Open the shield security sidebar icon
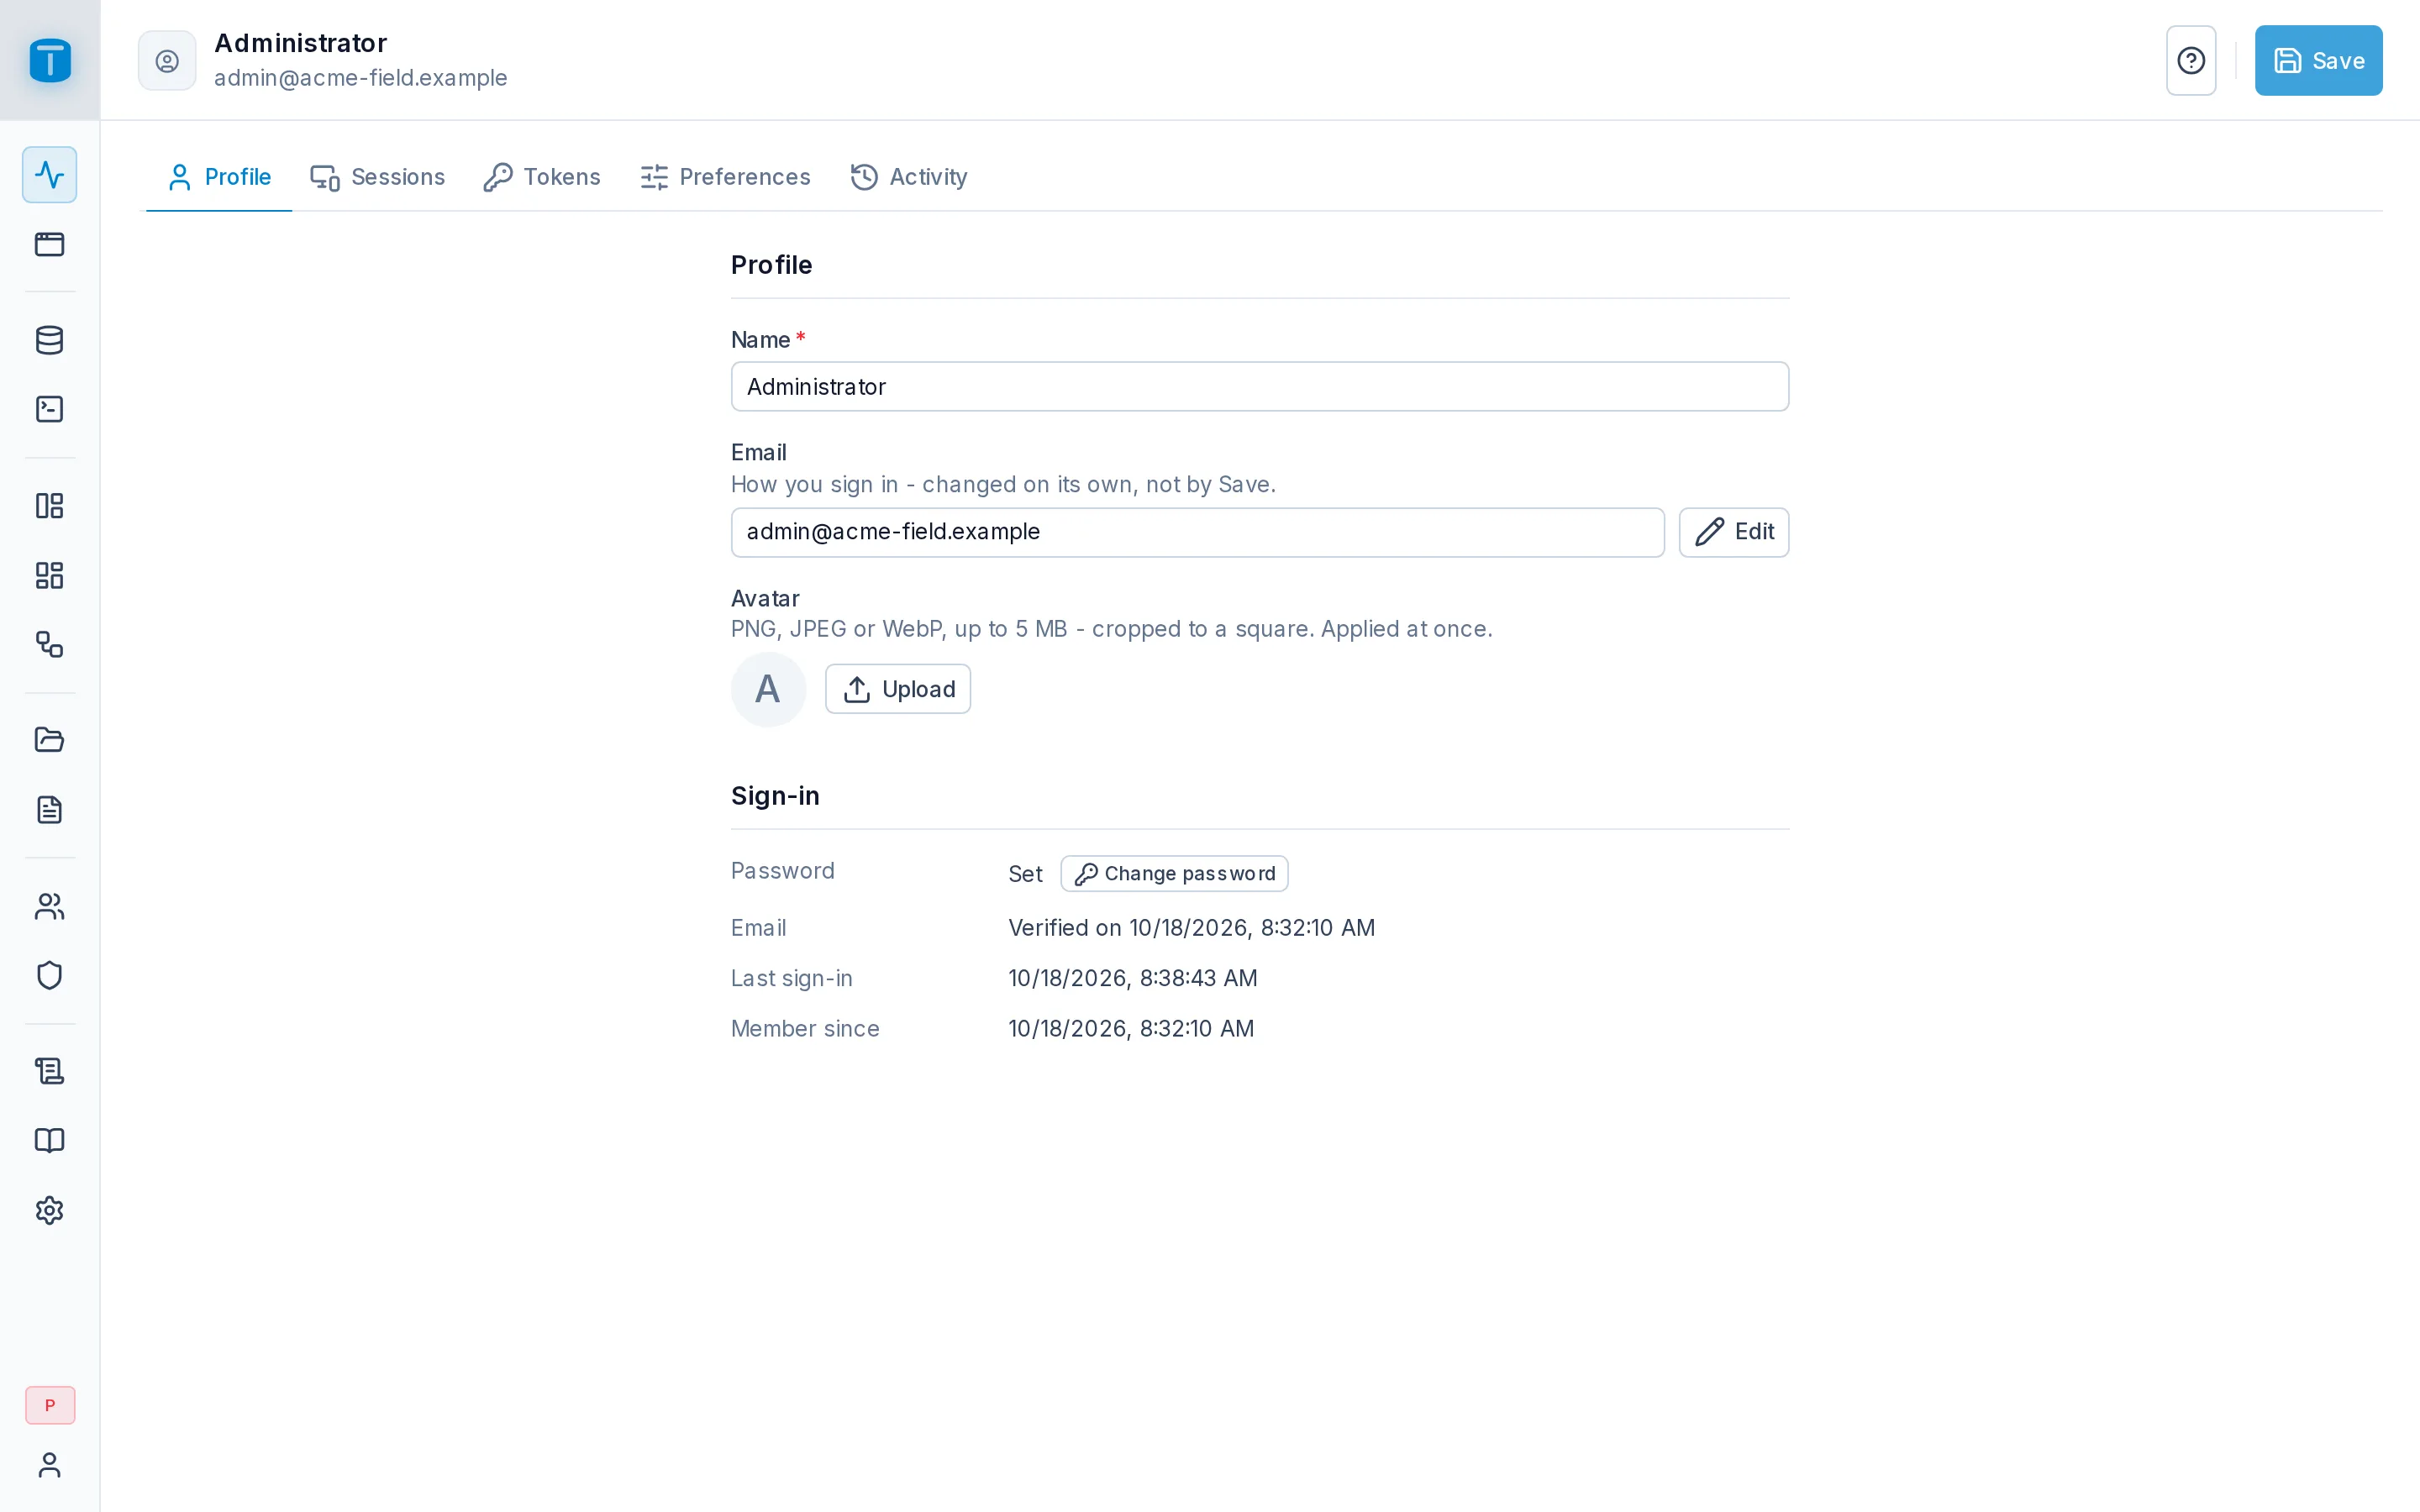The height and width of the screenshot is (1512, 2420). tap(50, 975)
